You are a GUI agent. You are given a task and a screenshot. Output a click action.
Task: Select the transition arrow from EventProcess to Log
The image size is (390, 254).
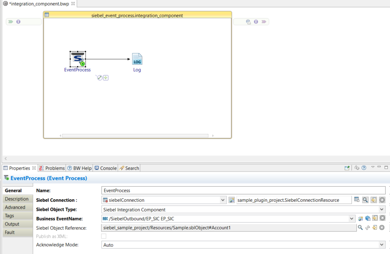[108, 59]
